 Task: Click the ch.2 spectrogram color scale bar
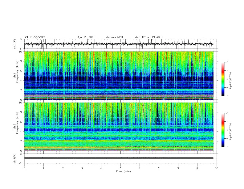pyautogui.click(x=223, y=130)
